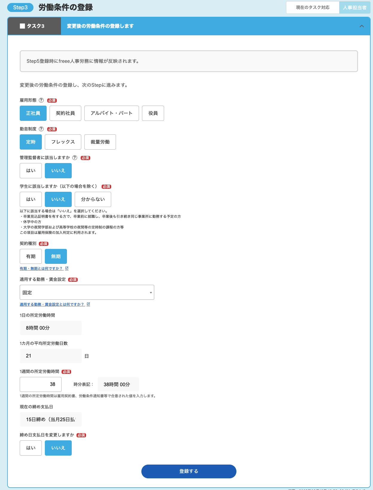Image resolution: width=373 pixels, height=490 pixels.
Task: Select アルバイト・パート employment type
Action: (111, 113)
